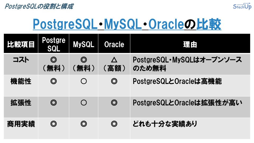Click the PostgreSQLの役割と構成 header text
This screenshot has width=254, height=143.
point(39,6)
